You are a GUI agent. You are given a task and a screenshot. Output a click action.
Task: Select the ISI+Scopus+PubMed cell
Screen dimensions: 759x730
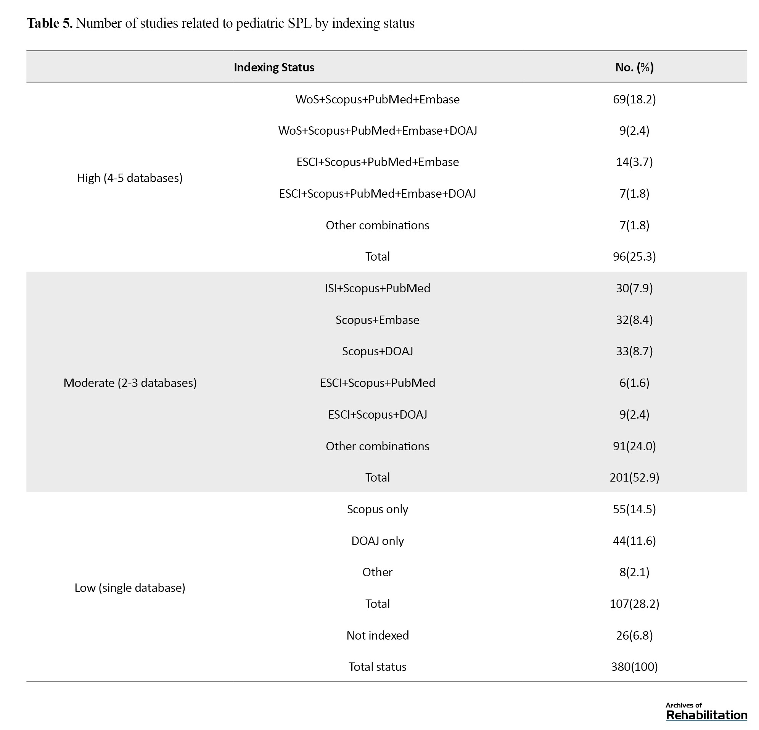(378, 288)
